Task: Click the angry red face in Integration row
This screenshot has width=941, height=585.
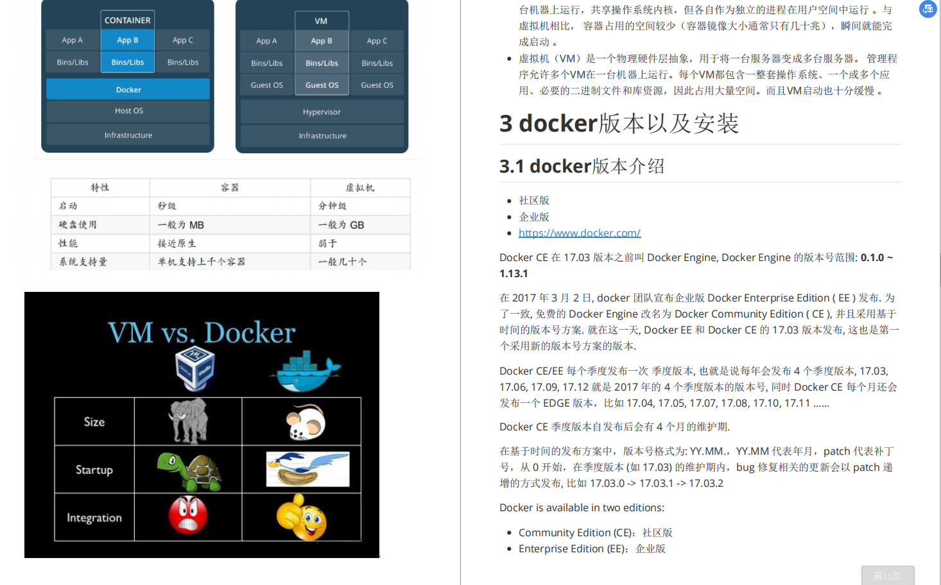Action: pyautogui.click(x=188, y=515)
